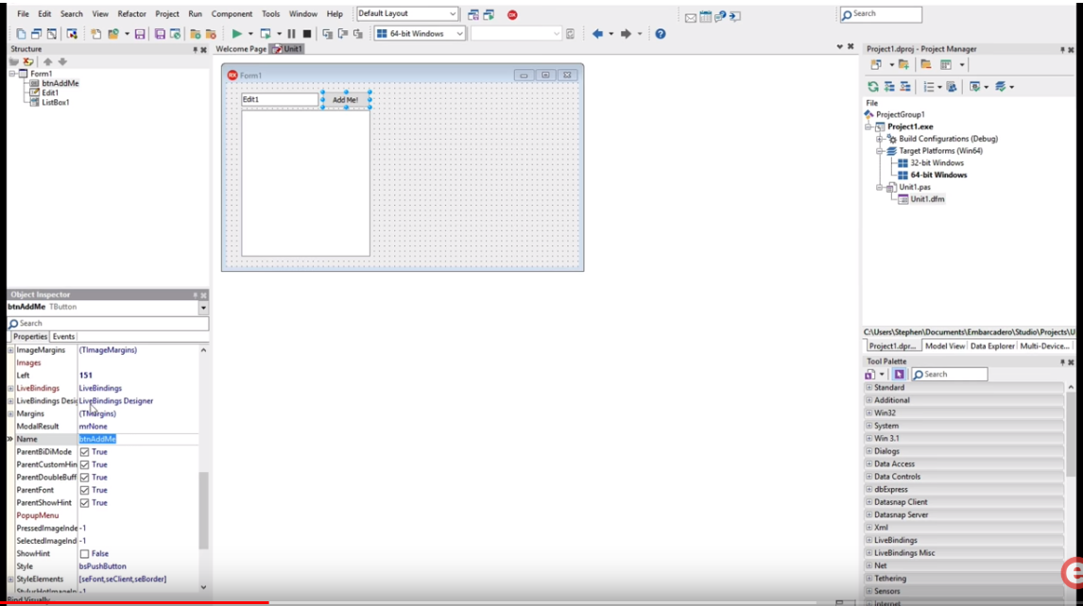The height and width of the screenshot is (606, 1083).
Task: Check the ShowHint False checkbox
Action: 84,553
